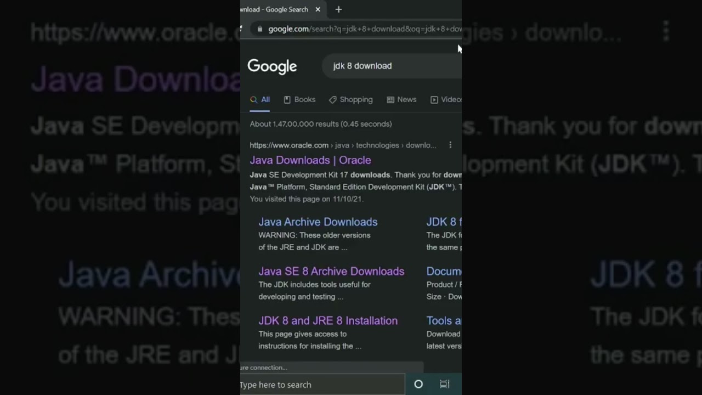The height and width of the screenshot is (395, 702).
Task: Open the three-dot menu beside oracle.com result
Action: click(x=450, y=145)
